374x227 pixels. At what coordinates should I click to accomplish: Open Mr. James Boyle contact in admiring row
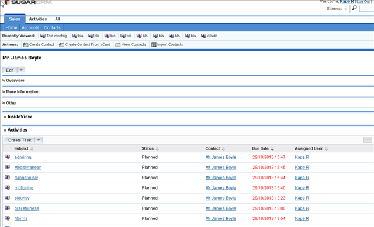[221, 157]
